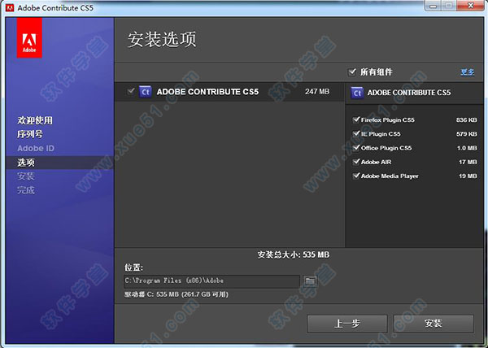The height and width of the screenshot is (348, 488).
Task: Click the 位置: label
Action: coord(134,268)
